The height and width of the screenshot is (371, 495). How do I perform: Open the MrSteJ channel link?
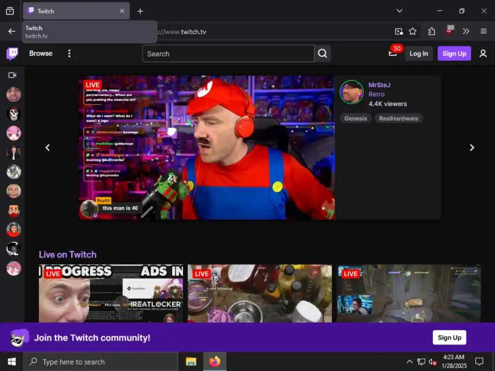pos(379,85)
